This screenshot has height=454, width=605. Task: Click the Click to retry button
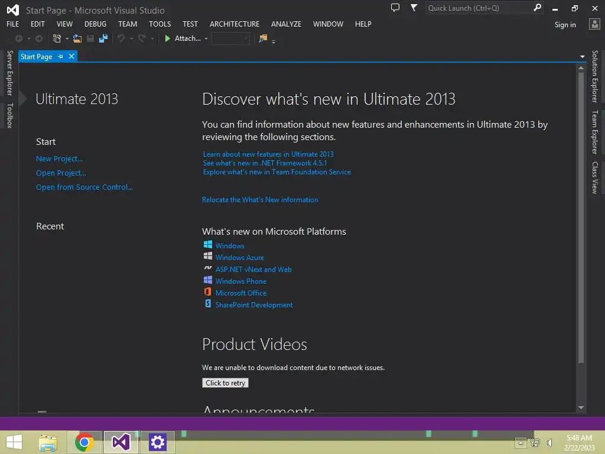225,382
